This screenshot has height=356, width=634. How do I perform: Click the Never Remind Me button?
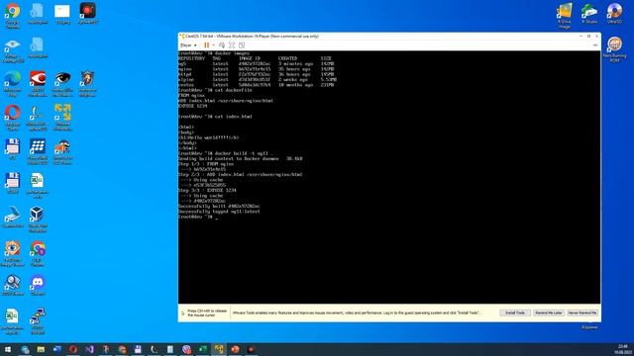(582, 312)
